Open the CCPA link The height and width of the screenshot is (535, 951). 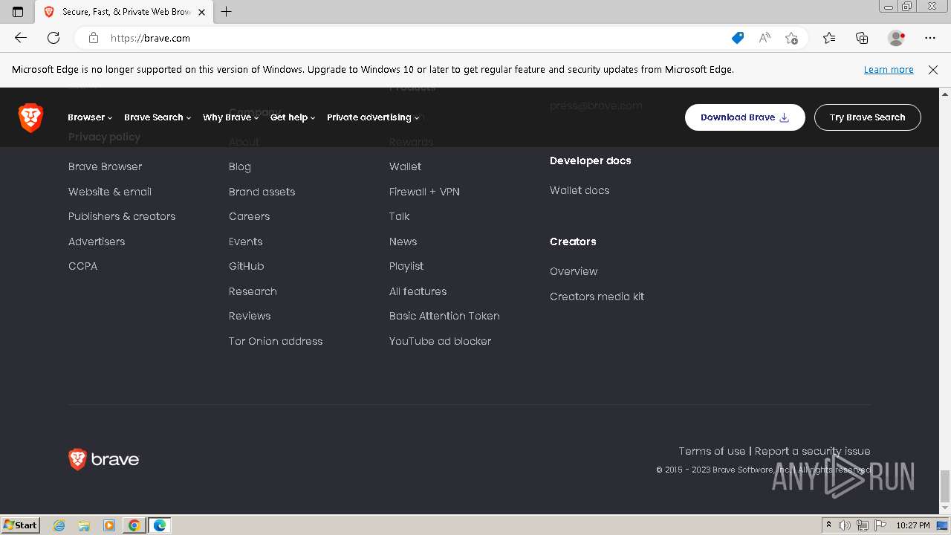pos(82,266)
